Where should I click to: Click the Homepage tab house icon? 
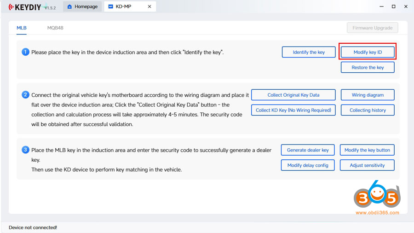pos(69,7)
